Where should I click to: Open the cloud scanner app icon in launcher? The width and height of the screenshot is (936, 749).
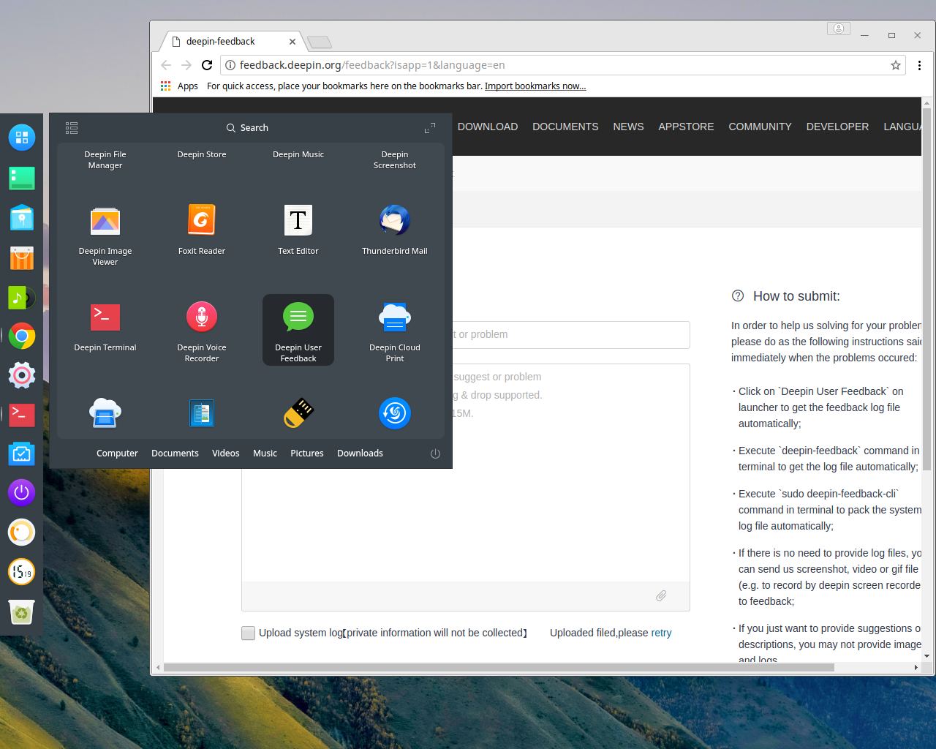pos(105,413)
